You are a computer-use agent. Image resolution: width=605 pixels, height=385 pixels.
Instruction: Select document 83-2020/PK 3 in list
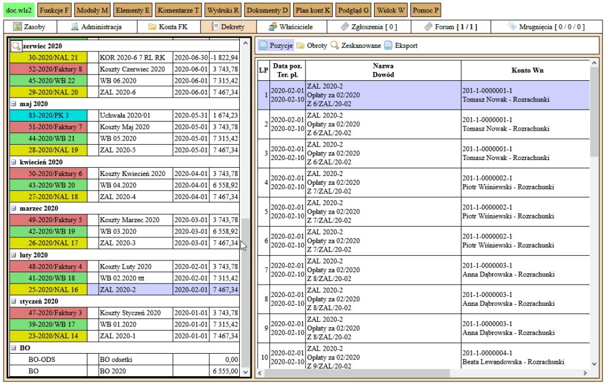tap(49, 116)
